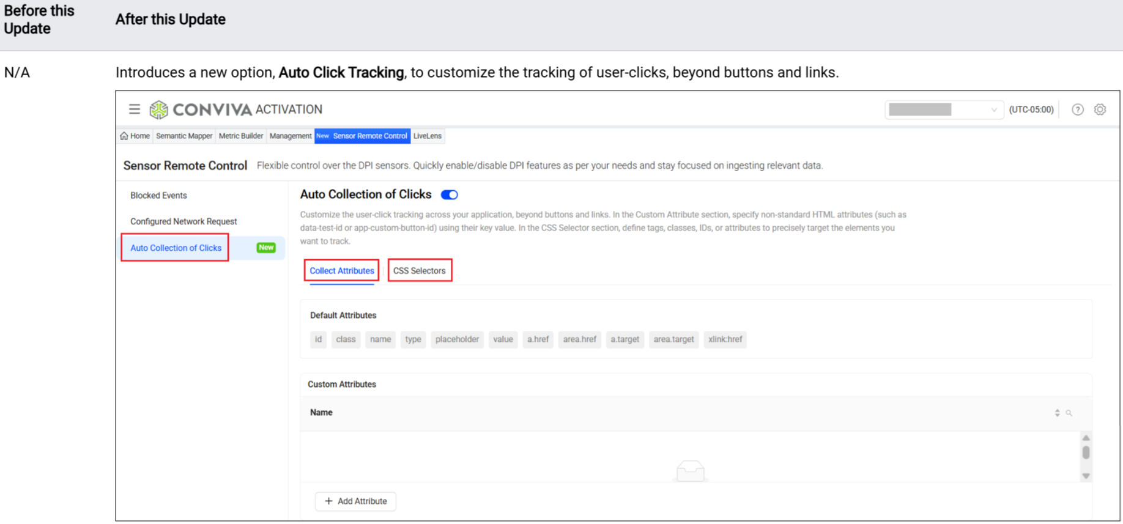1123x524 pixels.
Task: Expand the account selector dropdown
Action: 943,109
